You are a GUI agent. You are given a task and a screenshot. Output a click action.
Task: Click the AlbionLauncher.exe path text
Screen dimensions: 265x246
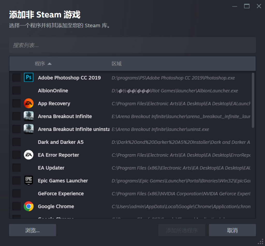(x=175, y=91)
